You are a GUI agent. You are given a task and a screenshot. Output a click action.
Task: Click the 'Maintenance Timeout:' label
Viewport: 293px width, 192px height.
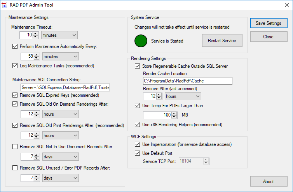tap(32, 27)
